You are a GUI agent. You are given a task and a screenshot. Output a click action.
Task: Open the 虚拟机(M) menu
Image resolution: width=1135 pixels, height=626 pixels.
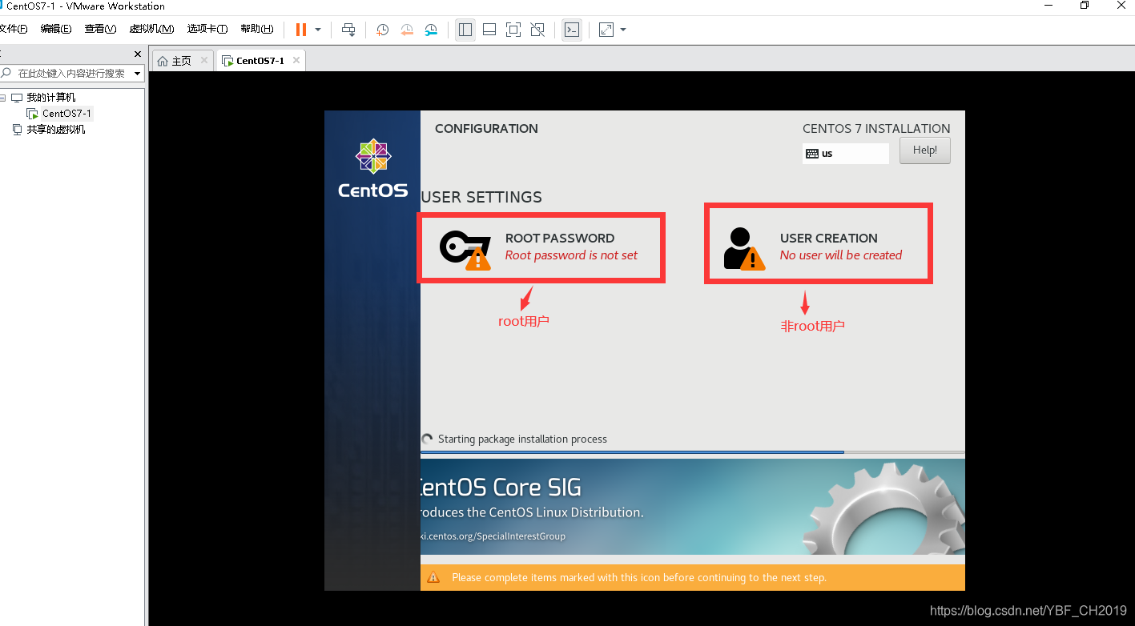point(151,29)
